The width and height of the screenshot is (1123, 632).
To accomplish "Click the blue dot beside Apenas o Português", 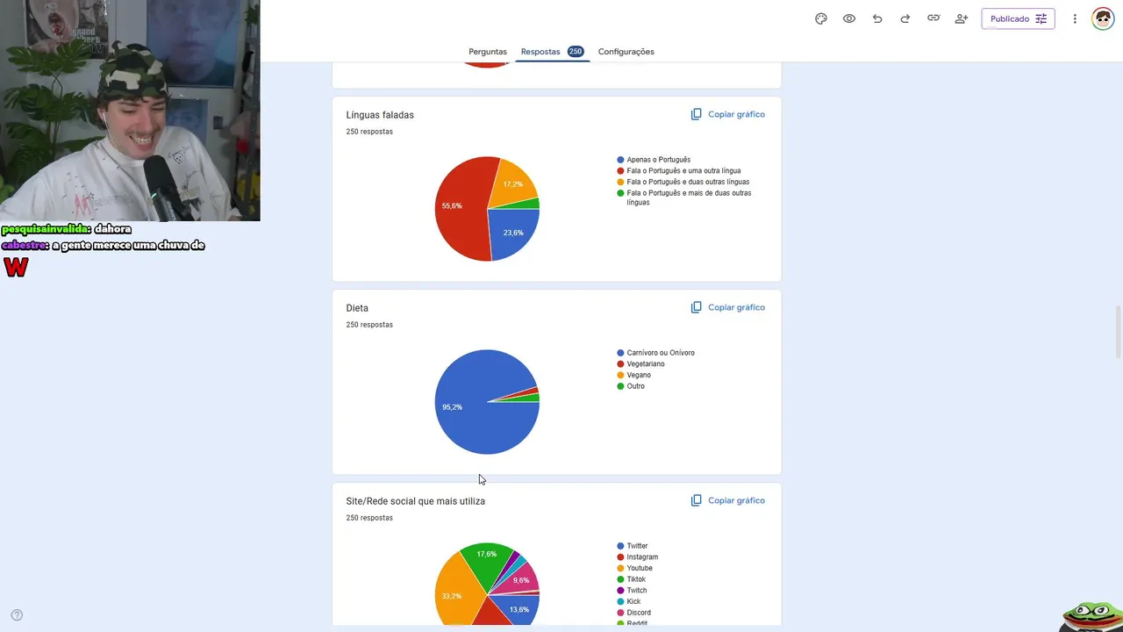I will click(x=620, y=160).
